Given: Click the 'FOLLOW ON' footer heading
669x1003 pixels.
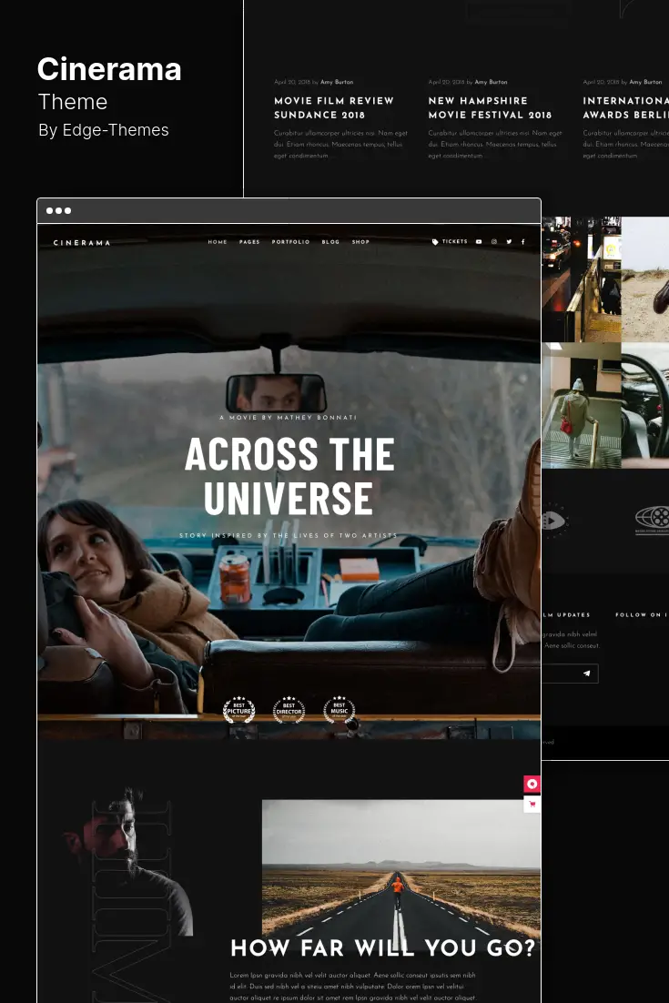Looking at the screenshot, I should click(x=641, y=614).
